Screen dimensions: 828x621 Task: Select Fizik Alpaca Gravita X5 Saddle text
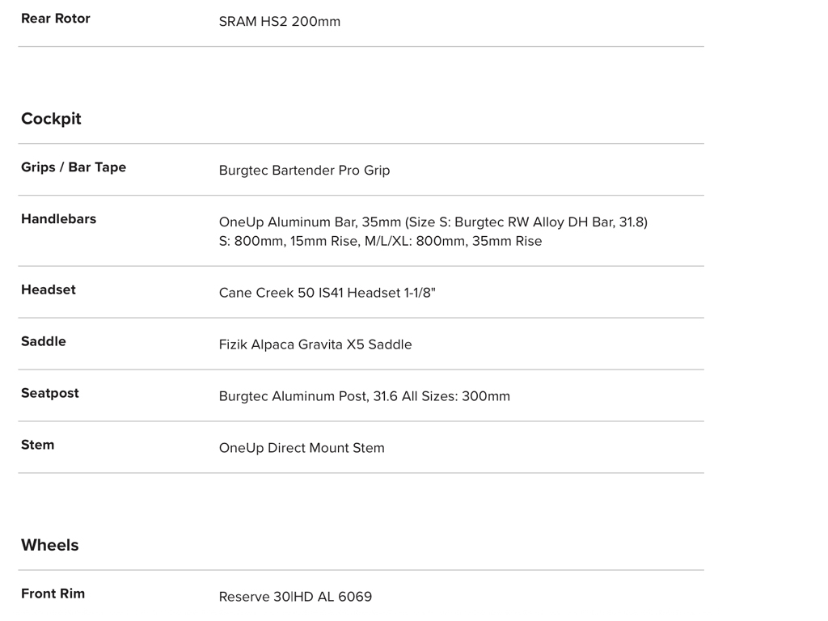[315, 344]
